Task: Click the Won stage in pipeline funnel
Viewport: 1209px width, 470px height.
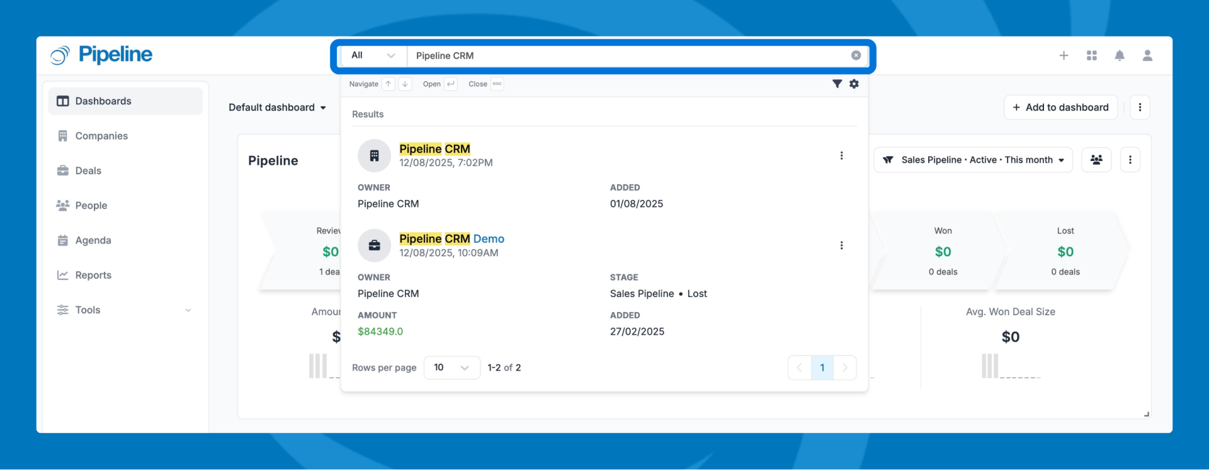Action: (943, 251)
